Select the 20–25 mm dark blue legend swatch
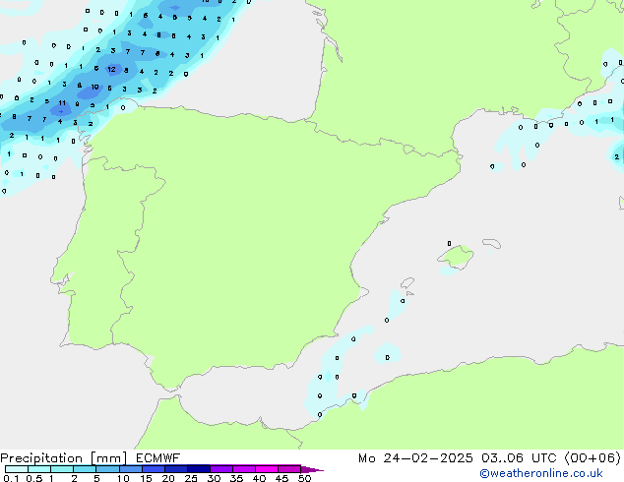 [175, 469]
